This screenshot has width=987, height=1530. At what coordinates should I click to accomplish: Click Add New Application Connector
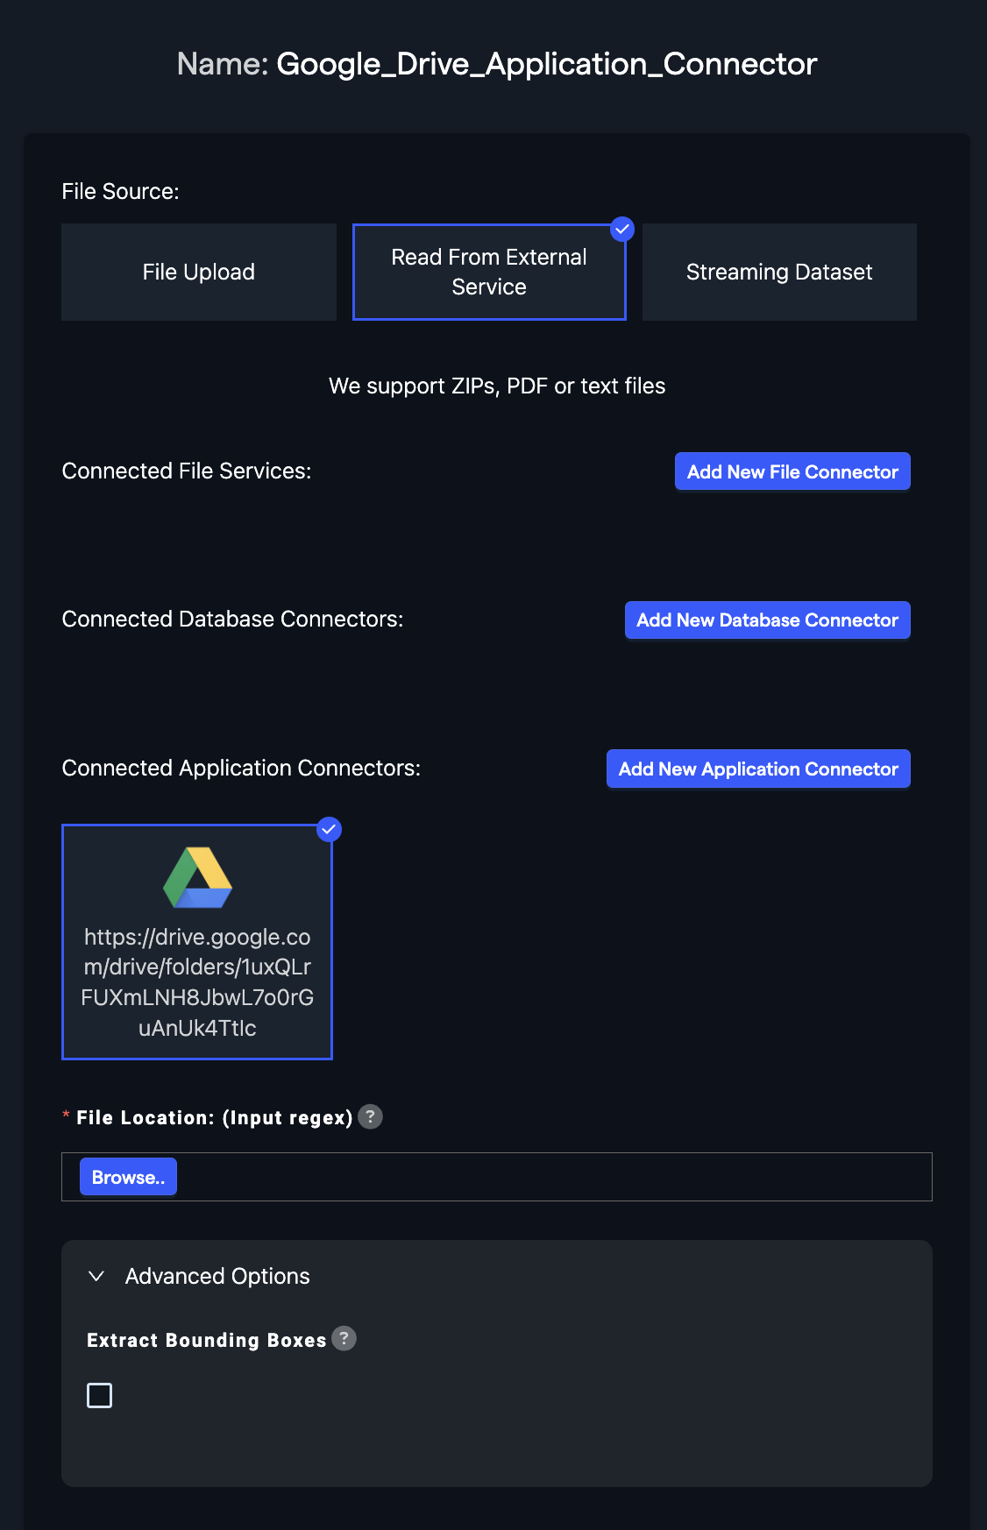[758, 769]
